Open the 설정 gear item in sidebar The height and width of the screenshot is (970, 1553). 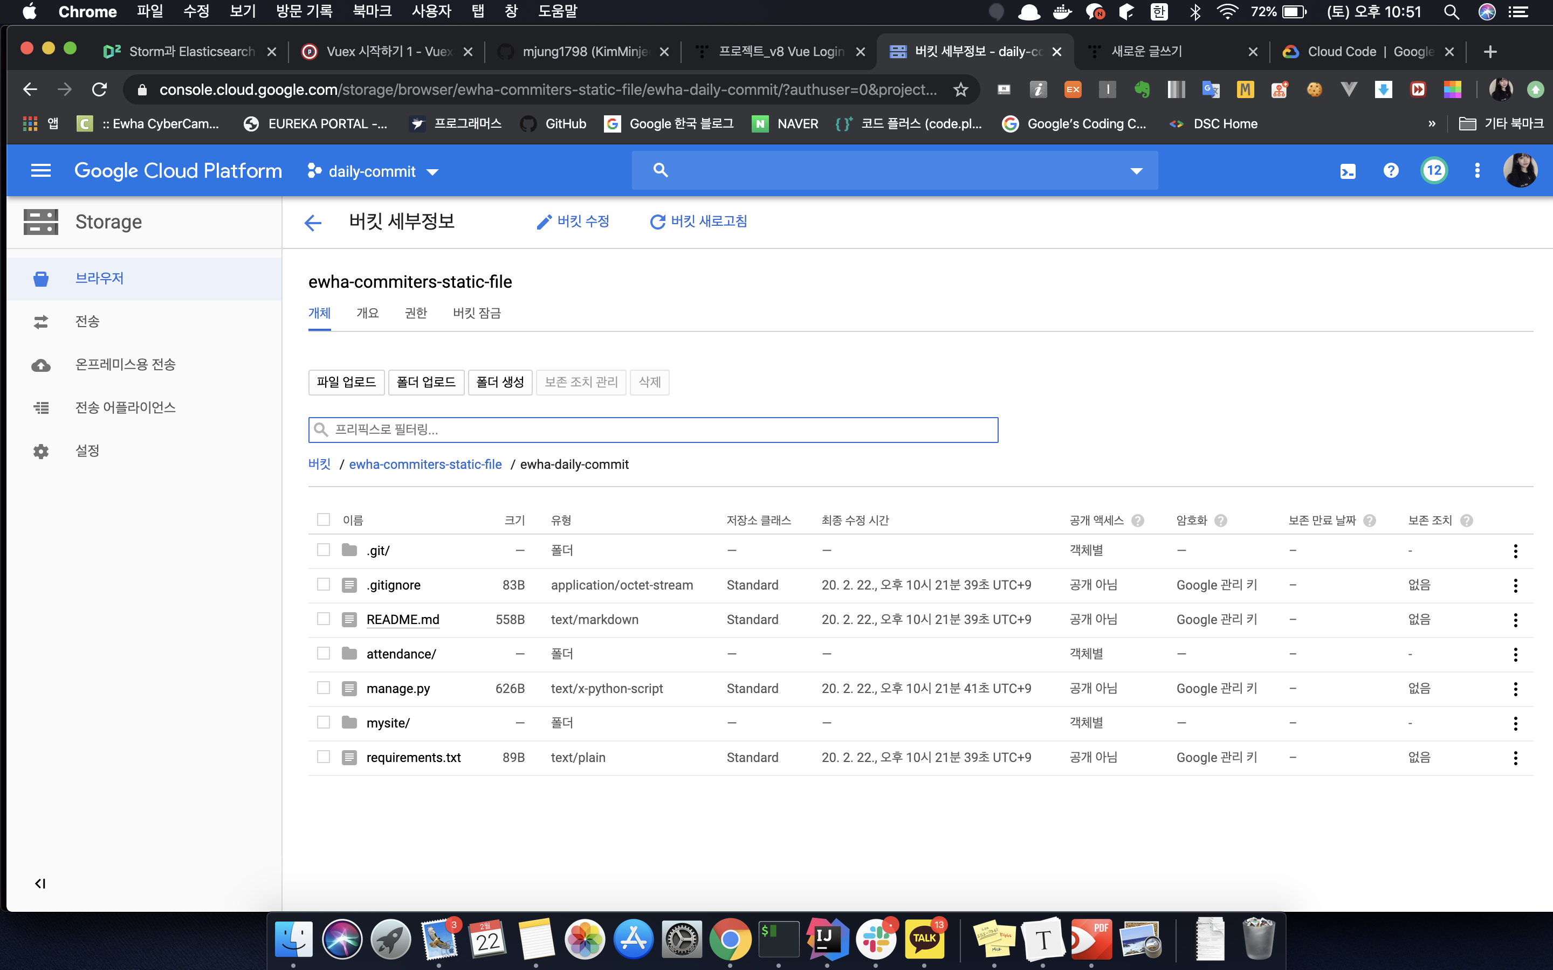coord(87,451)
